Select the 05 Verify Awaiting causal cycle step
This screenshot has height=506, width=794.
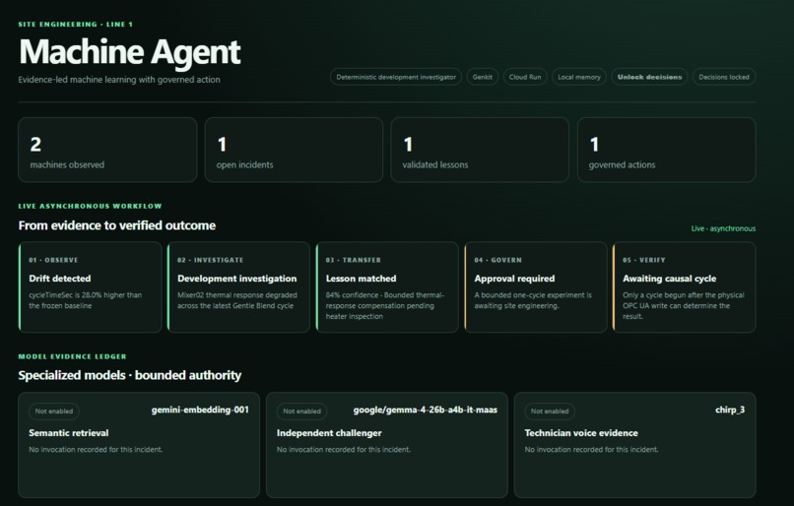684,286
